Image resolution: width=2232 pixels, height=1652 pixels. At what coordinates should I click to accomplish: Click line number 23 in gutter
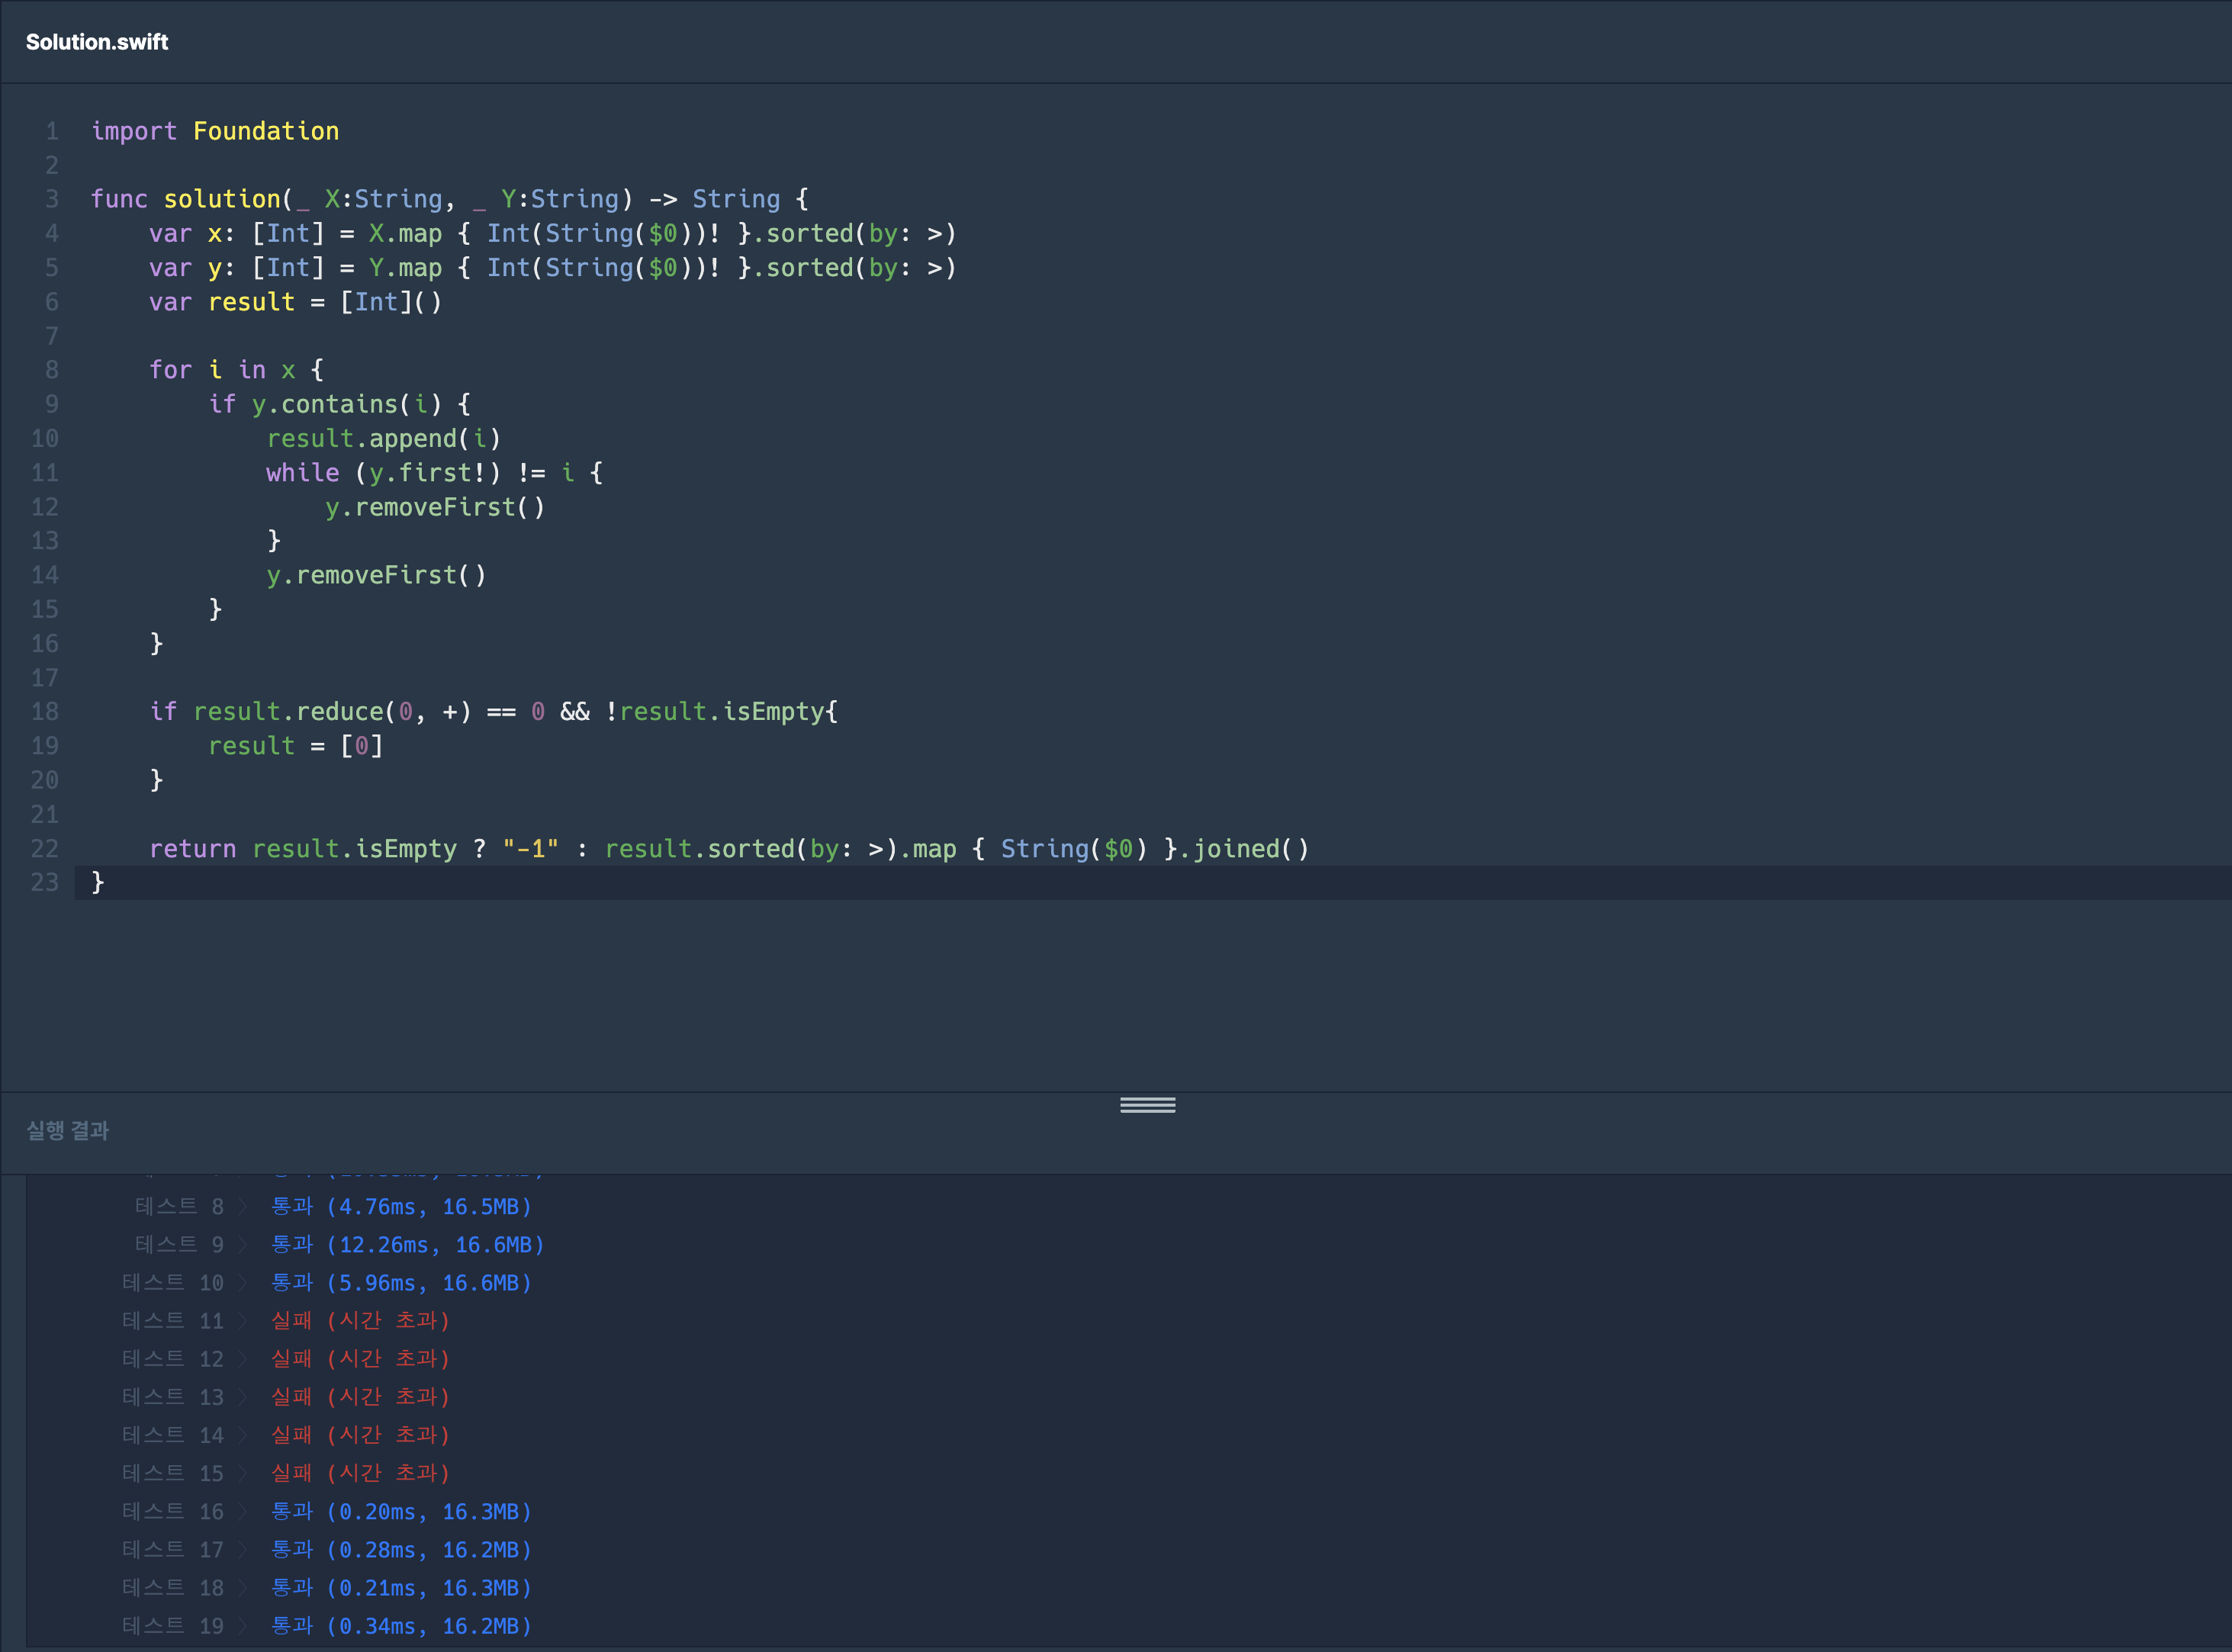click(45, 882)
